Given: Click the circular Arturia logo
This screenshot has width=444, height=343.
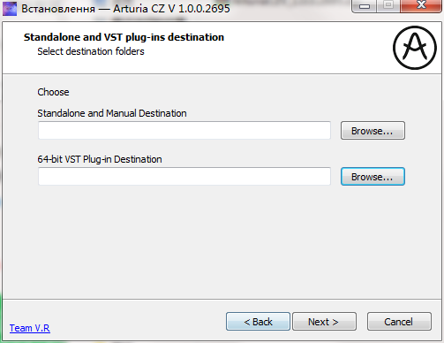Looking at the screenshot, I should coord(415,48).
